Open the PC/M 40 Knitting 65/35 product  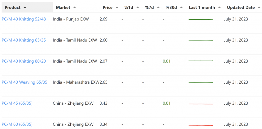pos(24,40)
